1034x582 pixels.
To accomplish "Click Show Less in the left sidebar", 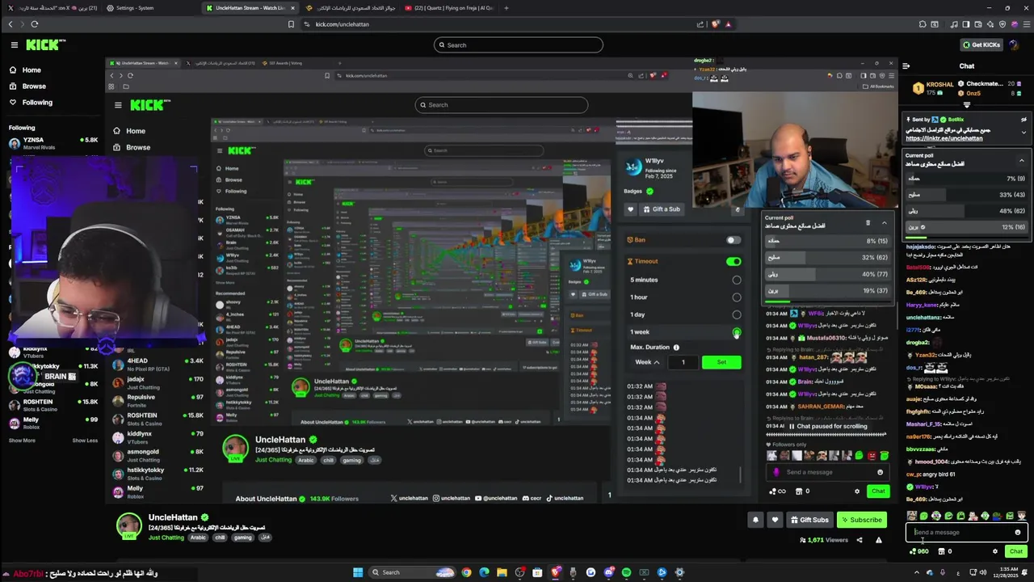I will click(85, 441).
